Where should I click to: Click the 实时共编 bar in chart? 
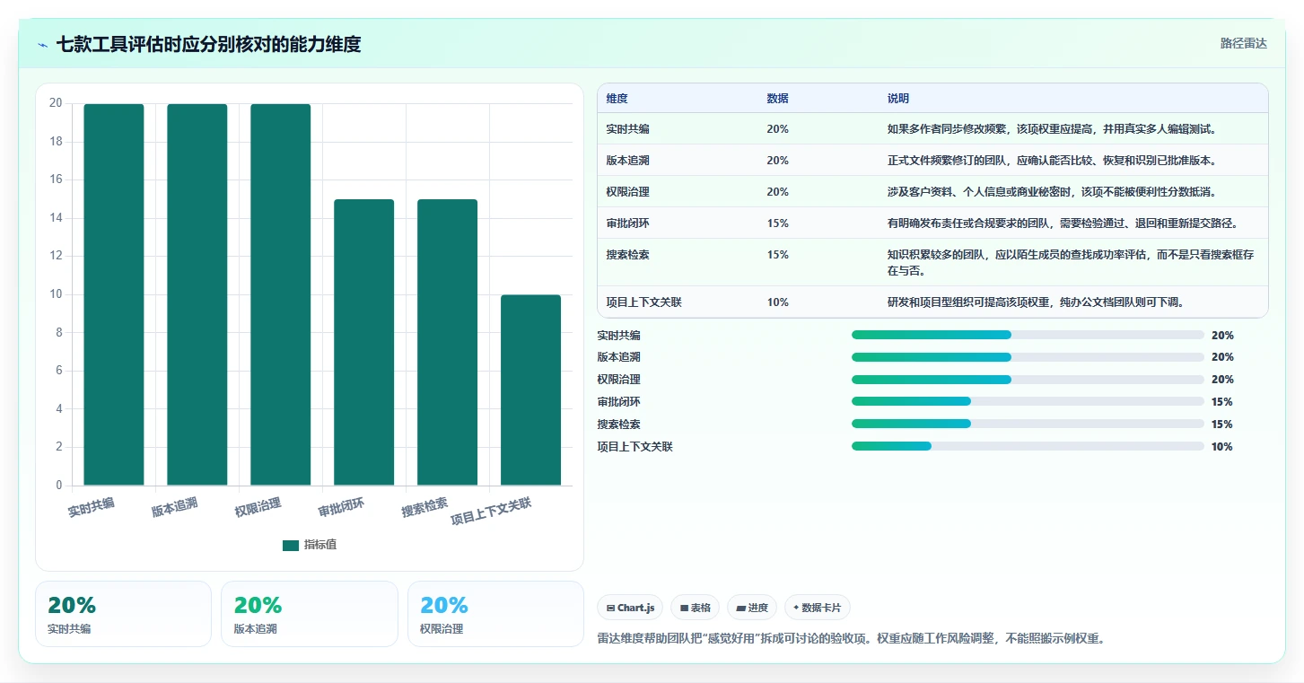(114, 294)
